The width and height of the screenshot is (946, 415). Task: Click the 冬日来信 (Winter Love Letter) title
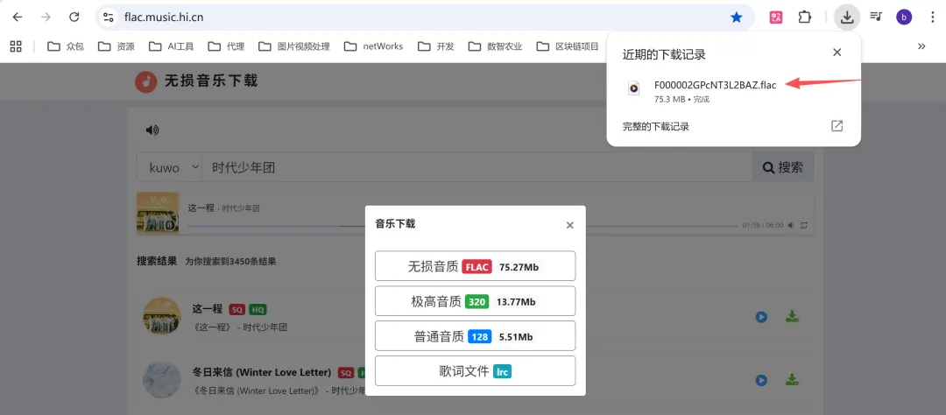262,371
